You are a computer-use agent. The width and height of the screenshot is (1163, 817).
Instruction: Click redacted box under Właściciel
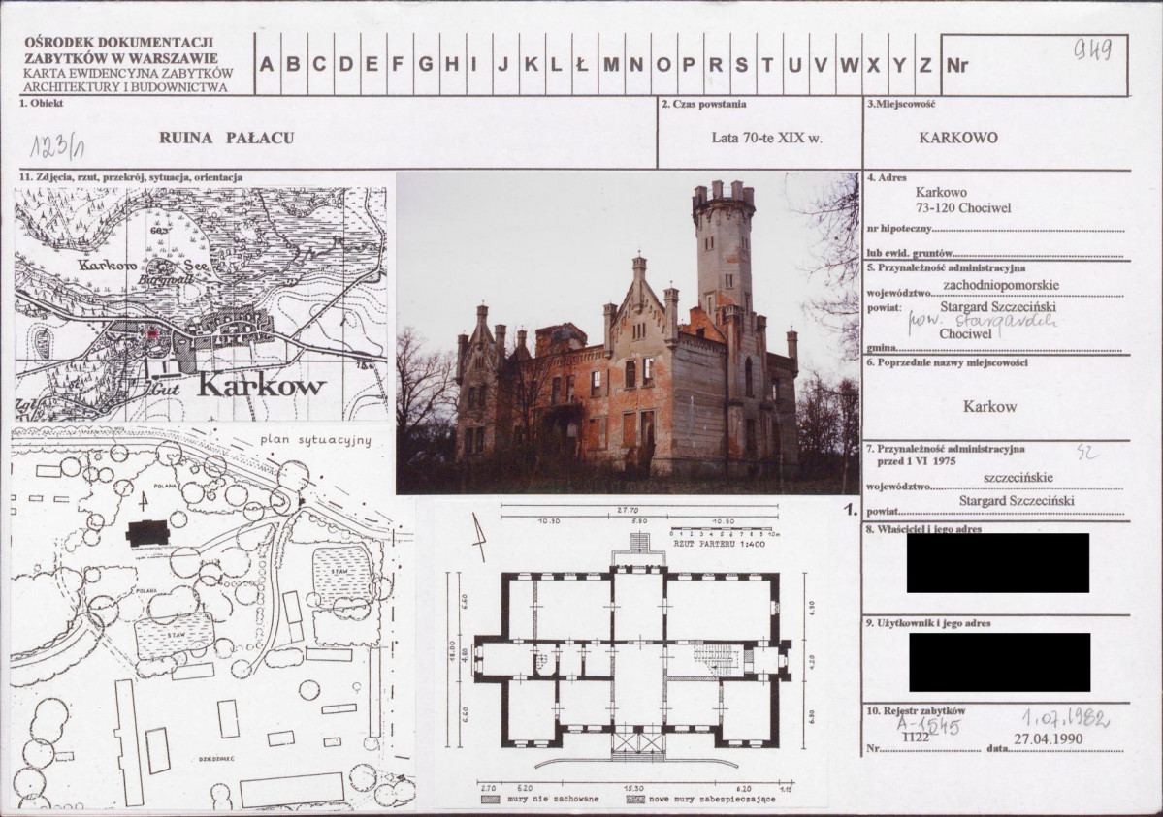(997, 563)
